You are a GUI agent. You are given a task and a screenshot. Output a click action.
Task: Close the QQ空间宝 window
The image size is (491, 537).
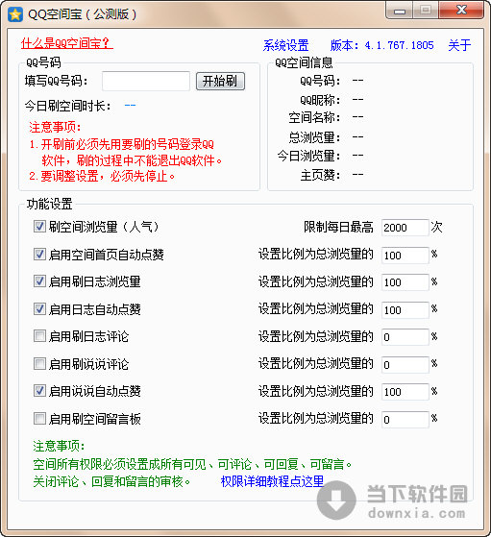[461, 11]
